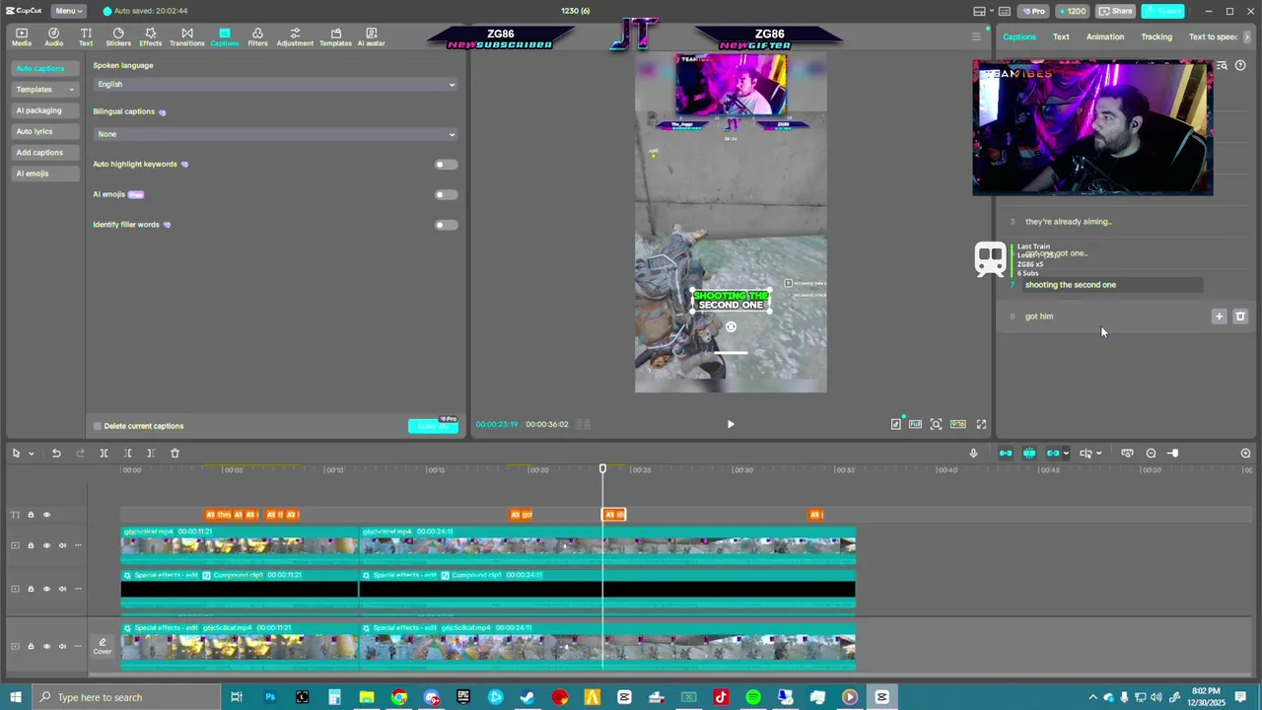Screen dimensions: 1262x710
Task: Open the linkage options dropdown arrow
Action: [1066, 454]
